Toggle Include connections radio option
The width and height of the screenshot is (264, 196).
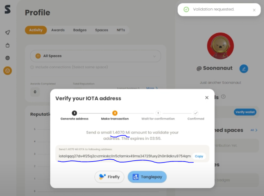(32, 67)
